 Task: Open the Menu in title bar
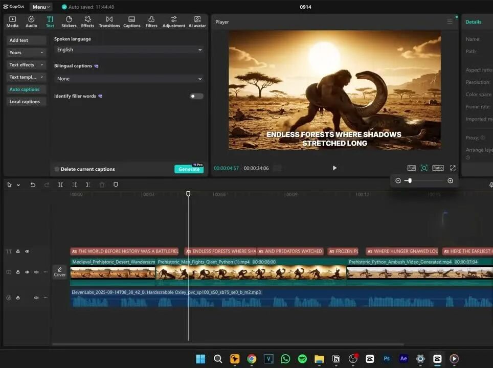point(40,7)
